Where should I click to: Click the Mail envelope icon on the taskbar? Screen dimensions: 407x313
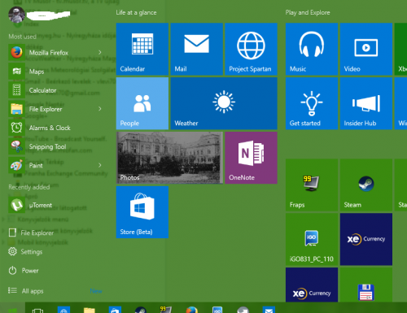pos(269,309)
